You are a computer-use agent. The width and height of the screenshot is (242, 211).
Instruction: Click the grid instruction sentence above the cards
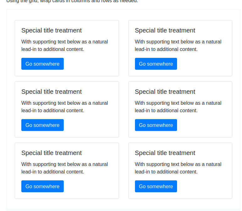[72, 1]
